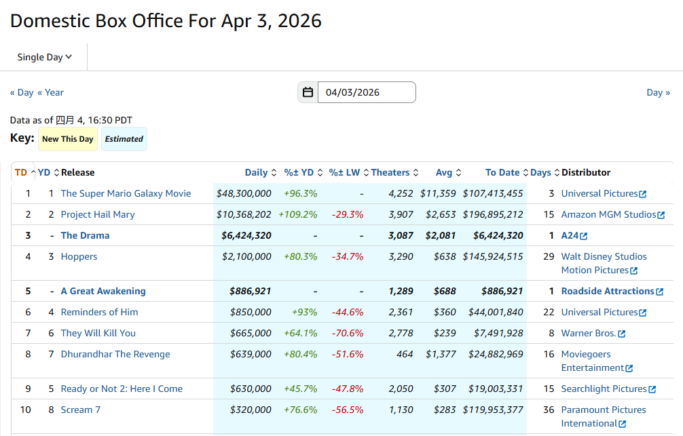Viewport: 683px width, 436px height.
Task: Click the date input field showing 04/03/2026
Action: click(x=367, y=92)
